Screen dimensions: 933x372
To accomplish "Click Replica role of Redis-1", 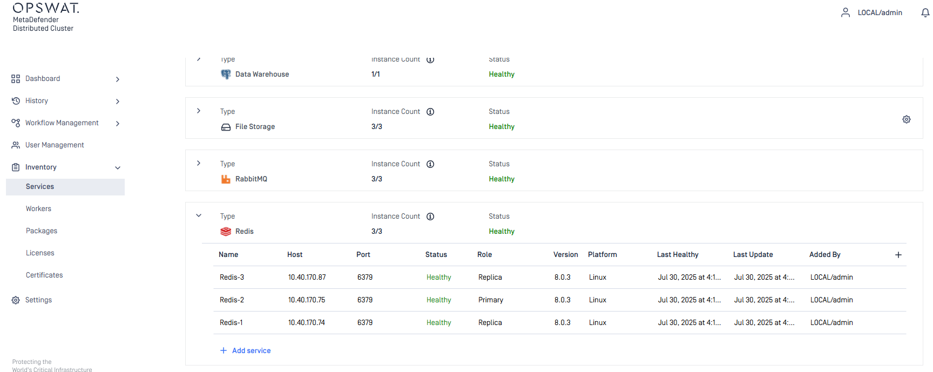I will 490,323.
